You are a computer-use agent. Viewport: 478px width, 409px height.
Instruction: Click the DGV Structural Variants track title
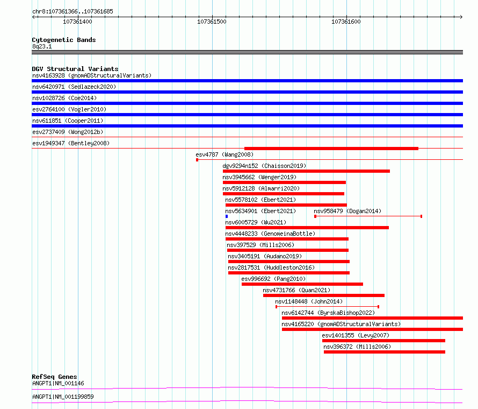[75, 69]
